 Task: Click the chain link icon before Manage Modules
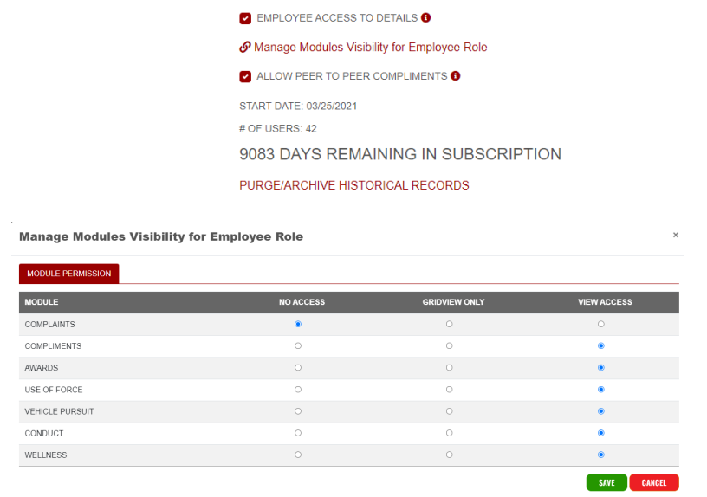pyautogui.click(x=245, y=48)
